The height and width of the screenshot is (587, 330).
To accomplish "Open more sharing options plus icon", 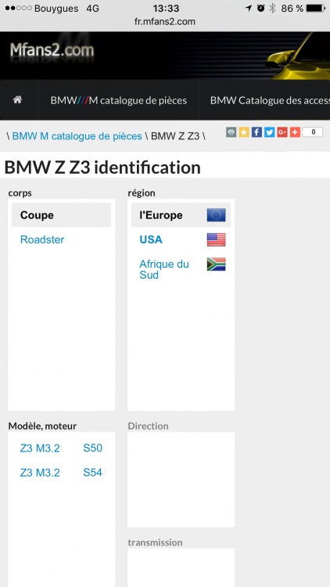I will point(295,132).
